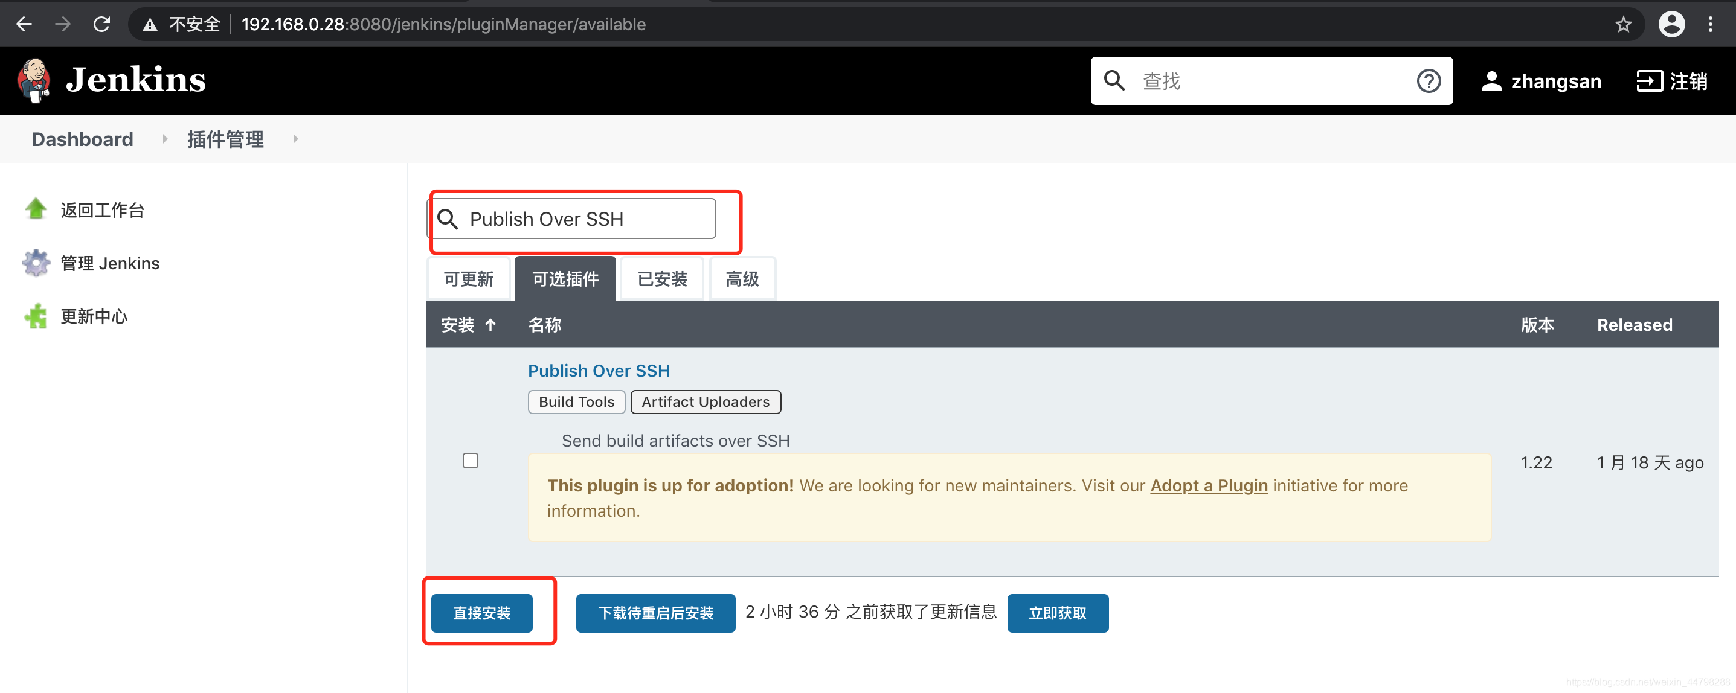Click 立即获取 button
1736x693 pixels.
(x=1058, y=613)
